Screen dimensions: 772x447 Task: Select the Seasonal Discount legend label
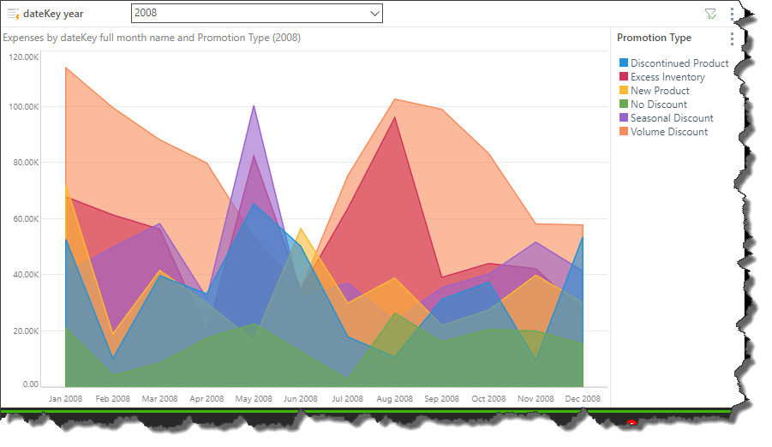[672, 118]
